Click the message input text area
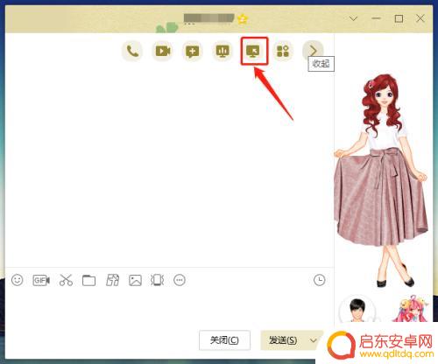438x364 pixels. coord(169,309)
